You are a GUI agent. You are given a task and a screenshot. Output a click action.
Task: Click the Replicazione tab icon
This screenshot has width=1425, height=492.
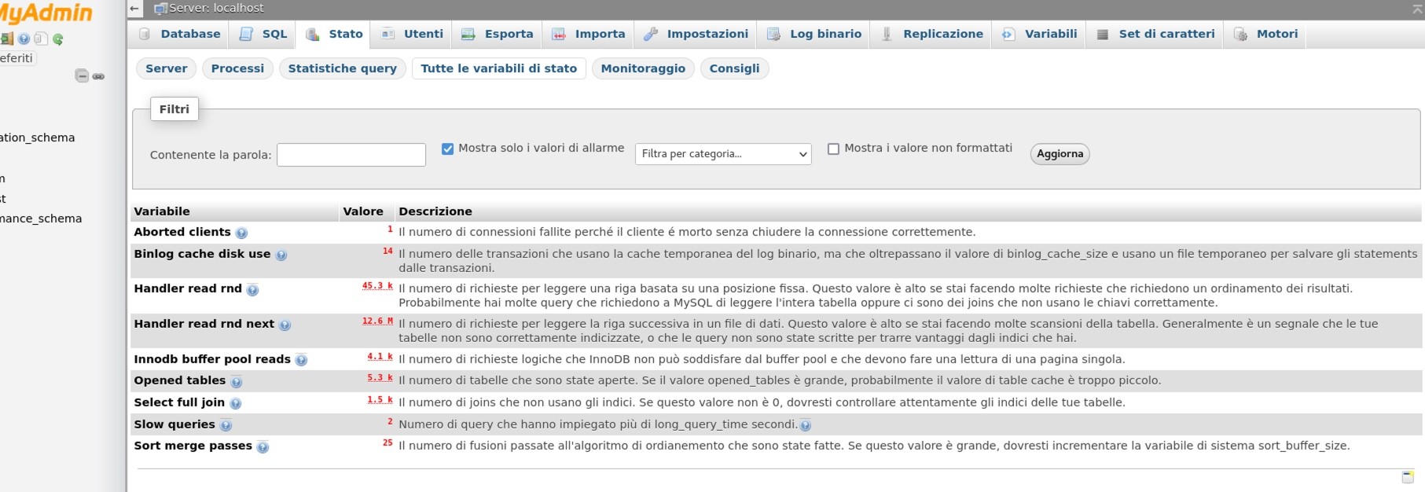pos(887,35)
